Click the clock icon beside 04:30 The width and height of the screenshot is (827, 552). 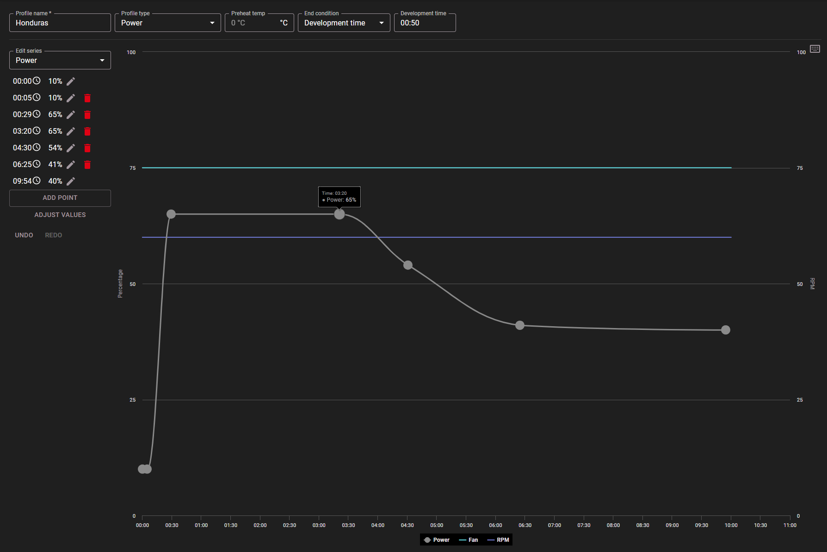tap(37, 147)
